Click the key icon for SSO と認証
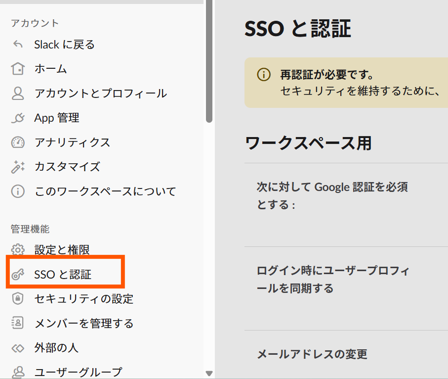The height and width of the screenshot is (379, 448). tap(18, 274)
